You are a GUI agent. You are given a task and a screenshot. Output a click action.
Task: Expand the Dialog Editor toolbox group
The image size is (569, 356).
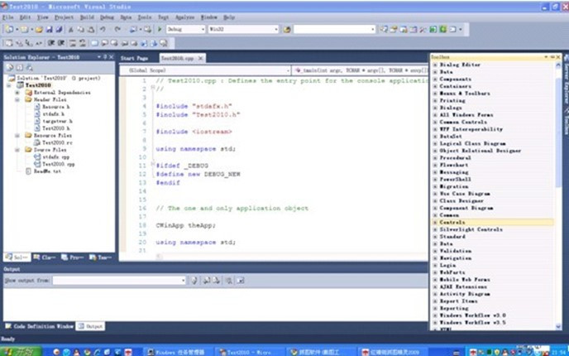435,65
